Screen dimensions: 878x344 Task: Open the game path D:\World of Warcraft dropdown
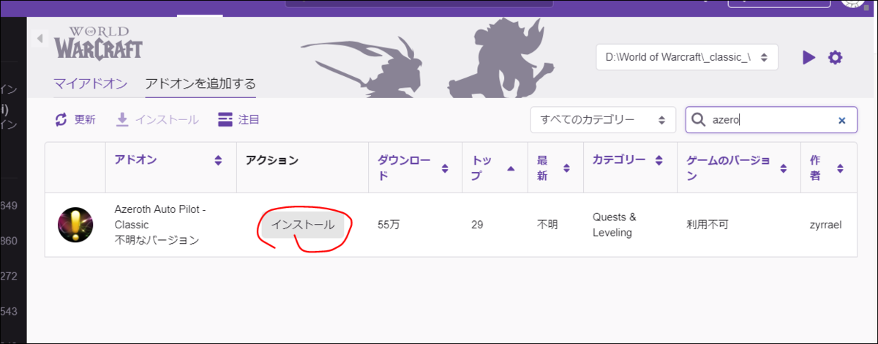click(687, 57)
